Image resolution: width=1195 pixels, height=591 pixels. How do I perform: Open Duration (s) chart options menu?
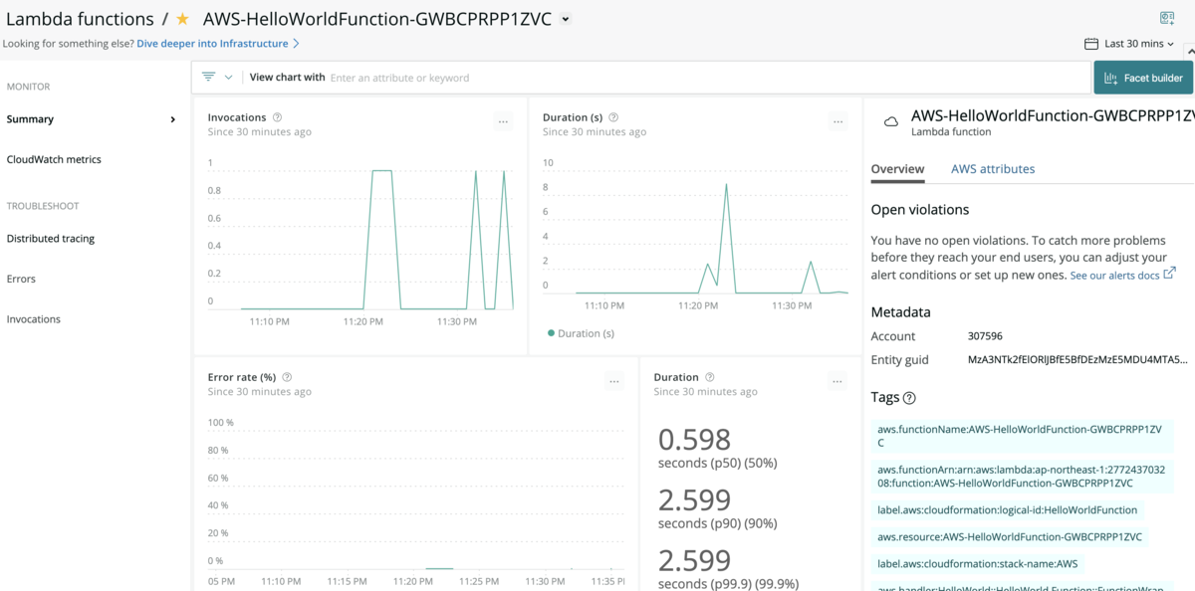837,121
